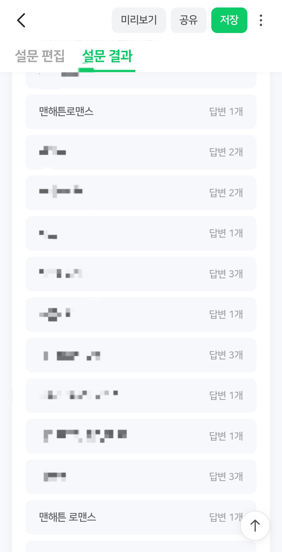Tap the scroll-to-top arrow button
282x552 pixels.
(255, 525)
